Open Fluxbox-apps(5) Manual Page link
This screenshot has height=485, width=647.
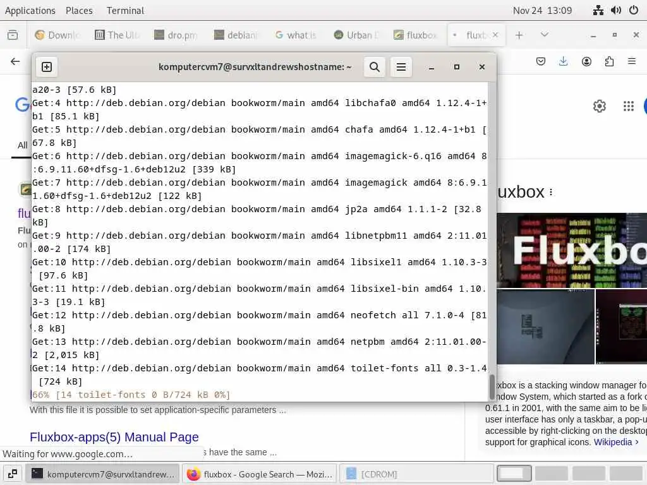point(114,437)
